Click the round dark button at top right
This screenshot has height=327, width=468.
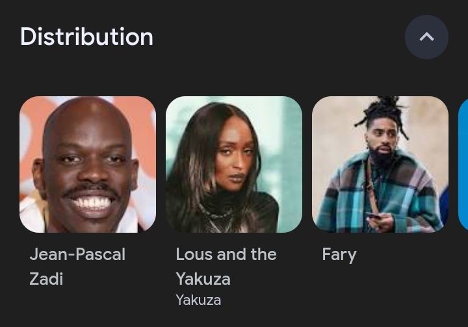tap(426, 37)
